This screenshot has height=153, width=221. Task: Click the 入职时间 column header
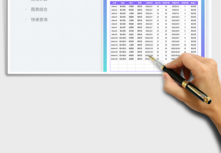coord(149,3)
